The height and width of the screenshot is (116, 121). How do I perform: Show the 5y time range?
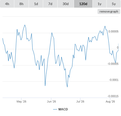click(114, 4)
